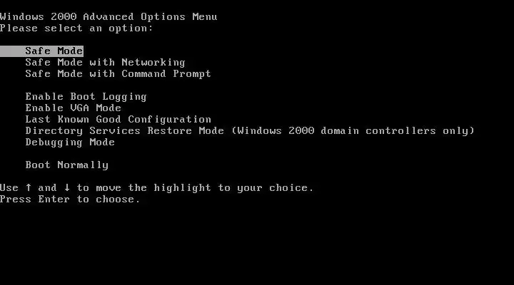The height and width of the screenshot is (285, 514).
Task: Click the word 'Logging' in boot option
Action: pos(124,97)
